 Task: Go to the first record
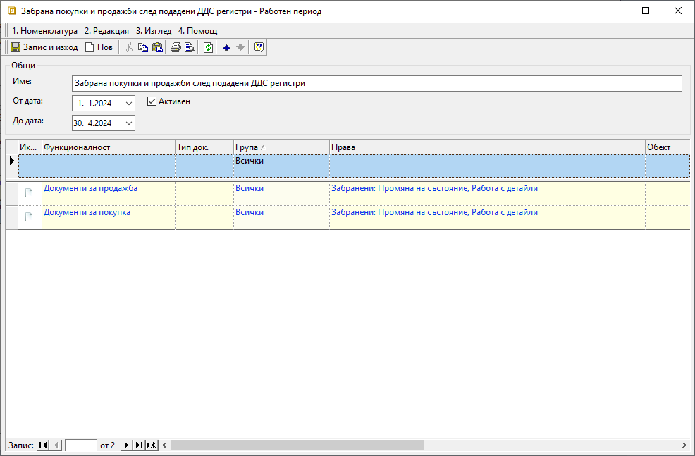(43, 445)
